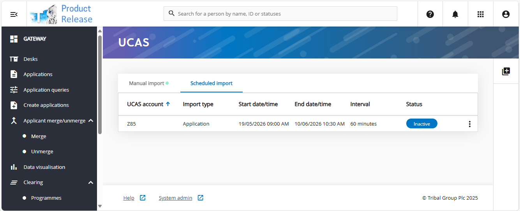This screenshot has width=520, height=211.
Task: Go to Application queries in sidebar
Action: tap(46, 90)
